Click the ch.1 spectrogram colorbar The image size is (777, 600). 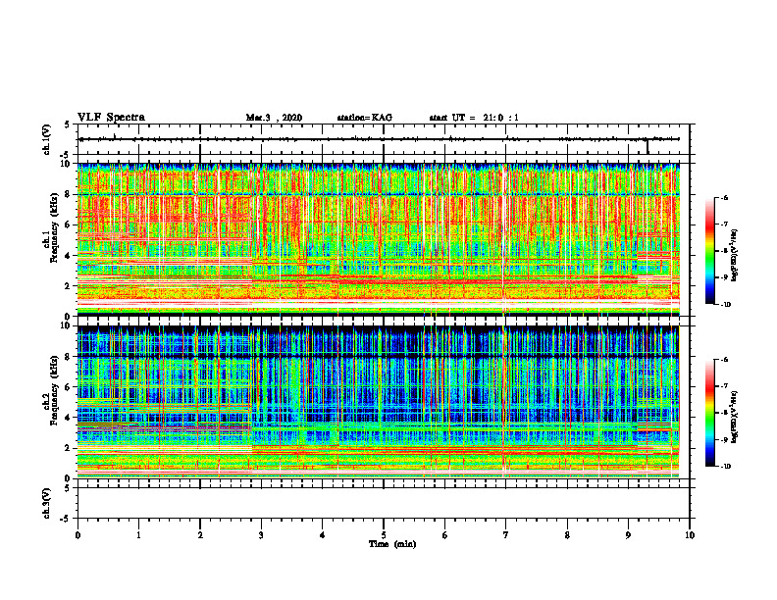click(x=709, y=251)
